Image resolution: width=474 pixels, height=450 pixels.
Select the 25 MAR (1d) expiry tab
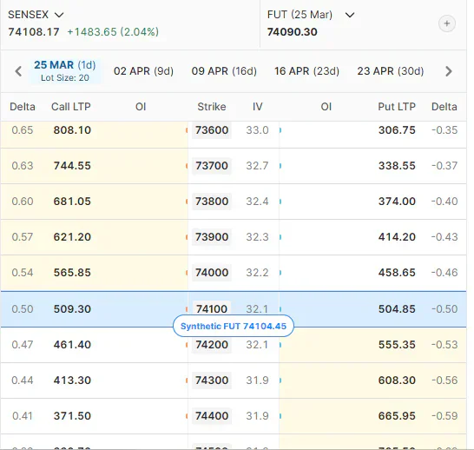click(65, 71)
